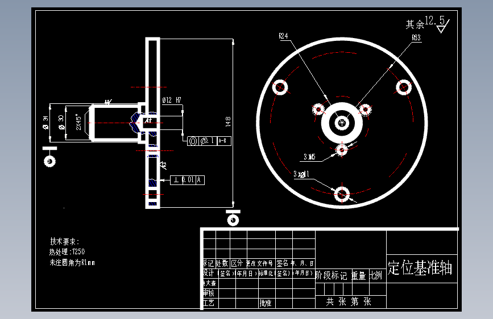Click the 3 M5 threaded hole callout
Image resolution: width=493 pixels, height=319 pixels.
309,157
